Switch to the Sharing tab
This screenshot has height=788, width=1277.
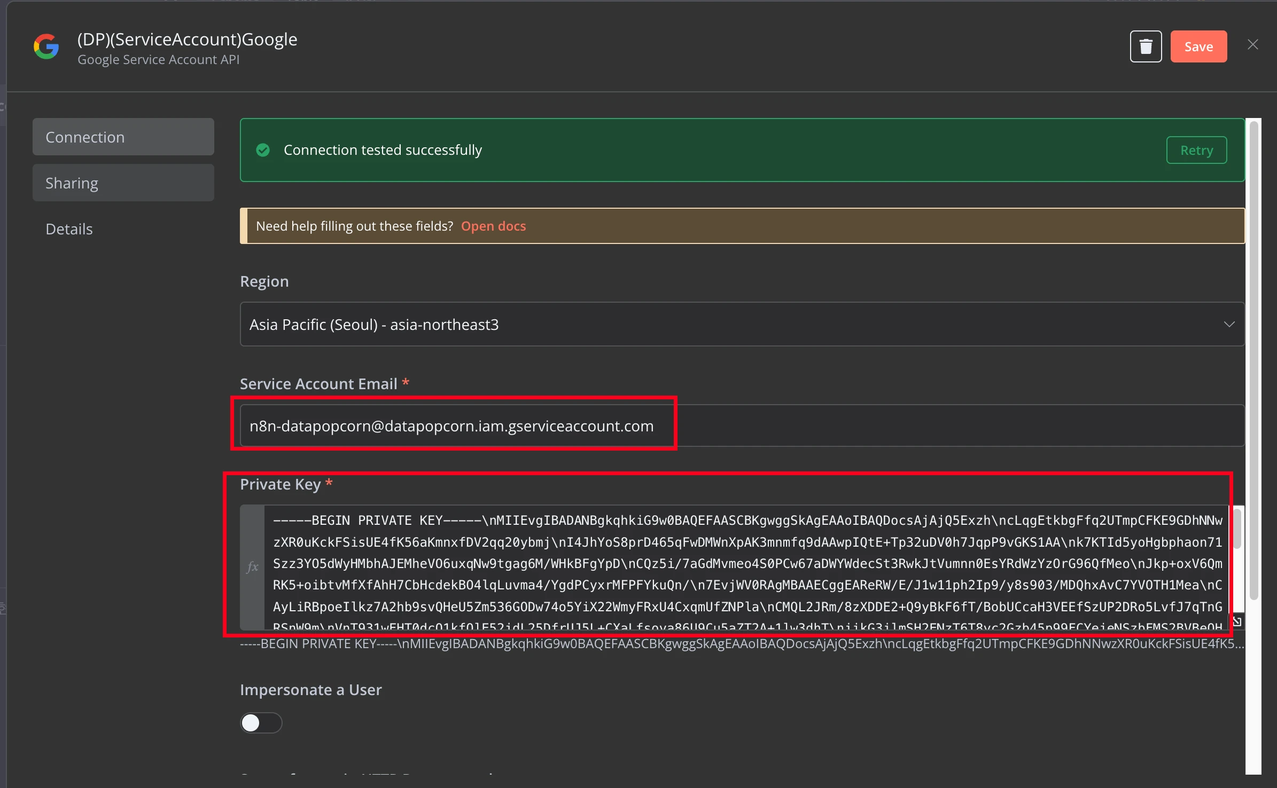[123, 183]
